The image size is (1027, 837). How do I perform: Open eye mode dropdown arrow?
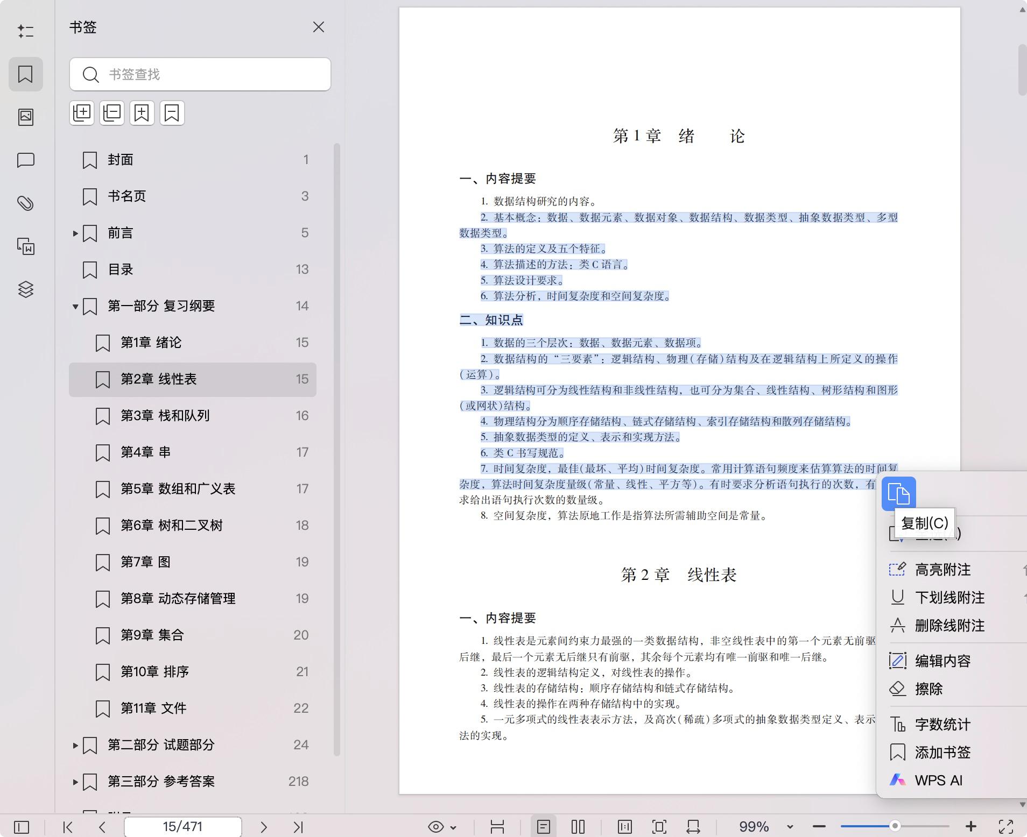tap(453, 827)
